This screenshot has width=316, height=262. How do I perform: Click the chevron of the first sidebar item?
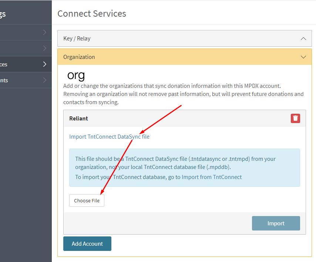click(x=45, y=32)
